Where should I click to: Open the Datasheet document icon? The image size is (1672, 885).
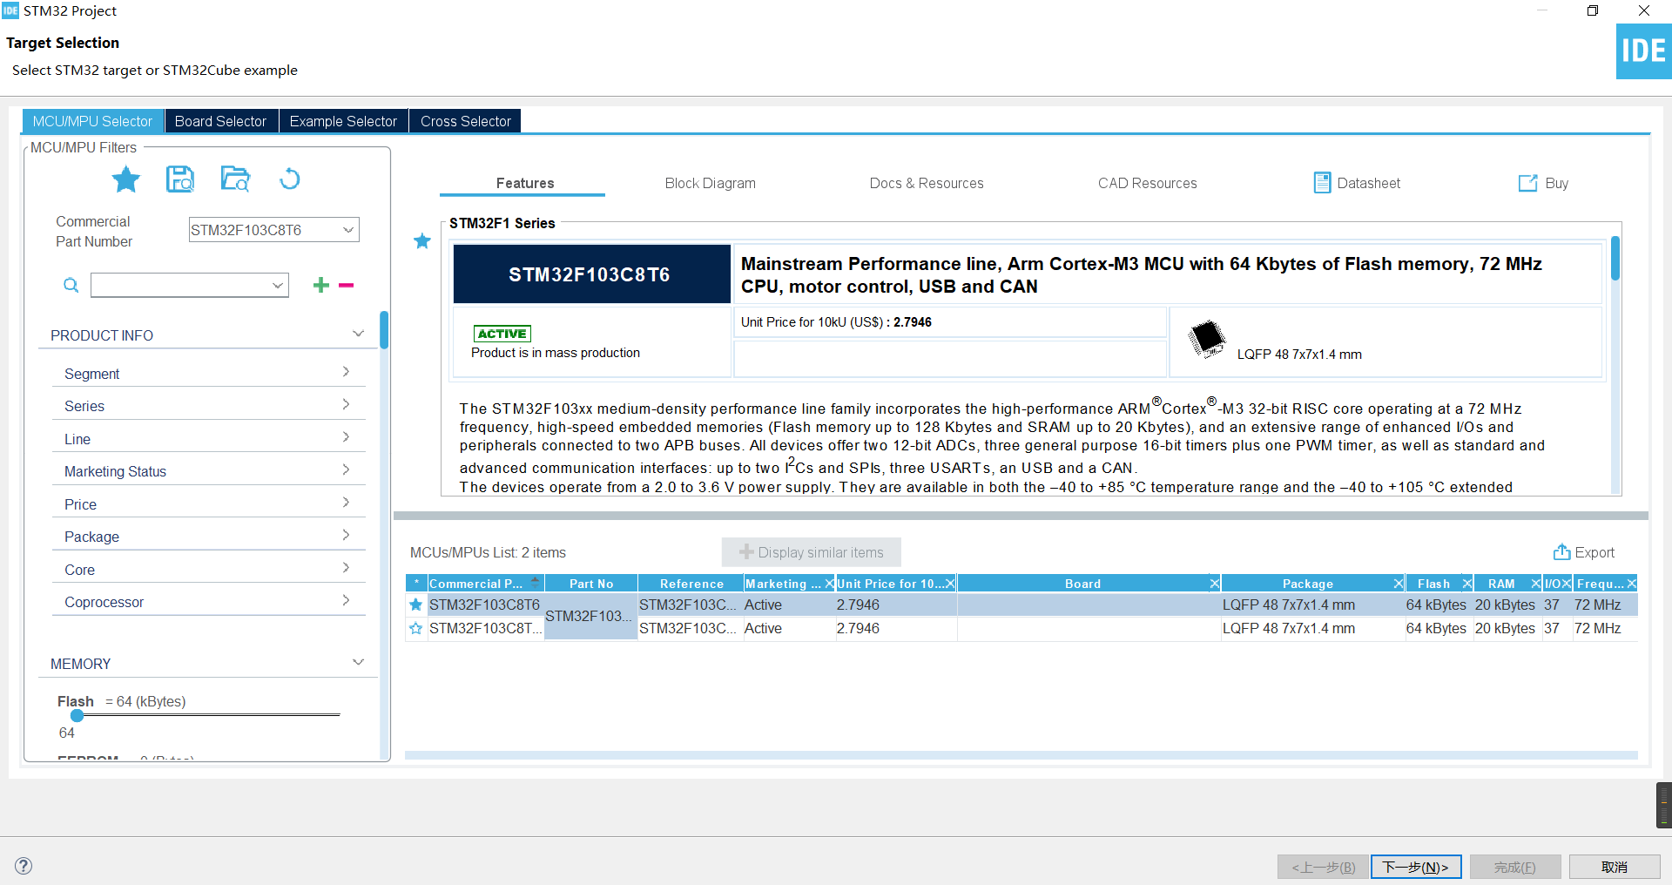coord(1322,182)
